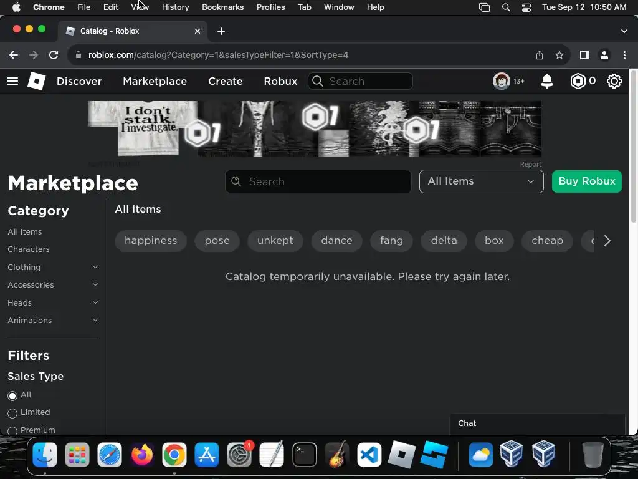Select the happiness keyword chip
The image size is (638, 479).
(x=151, y=241)
